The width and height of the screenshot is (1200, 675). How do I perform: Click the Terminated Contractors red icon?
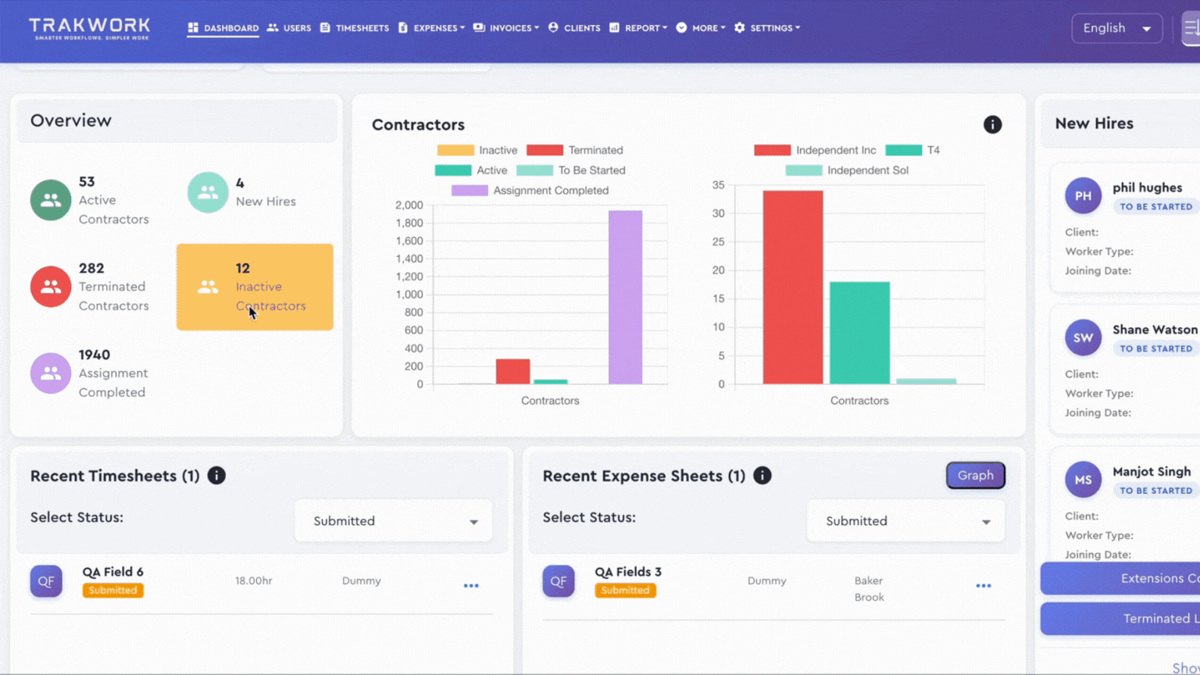(x=51, y=287)
